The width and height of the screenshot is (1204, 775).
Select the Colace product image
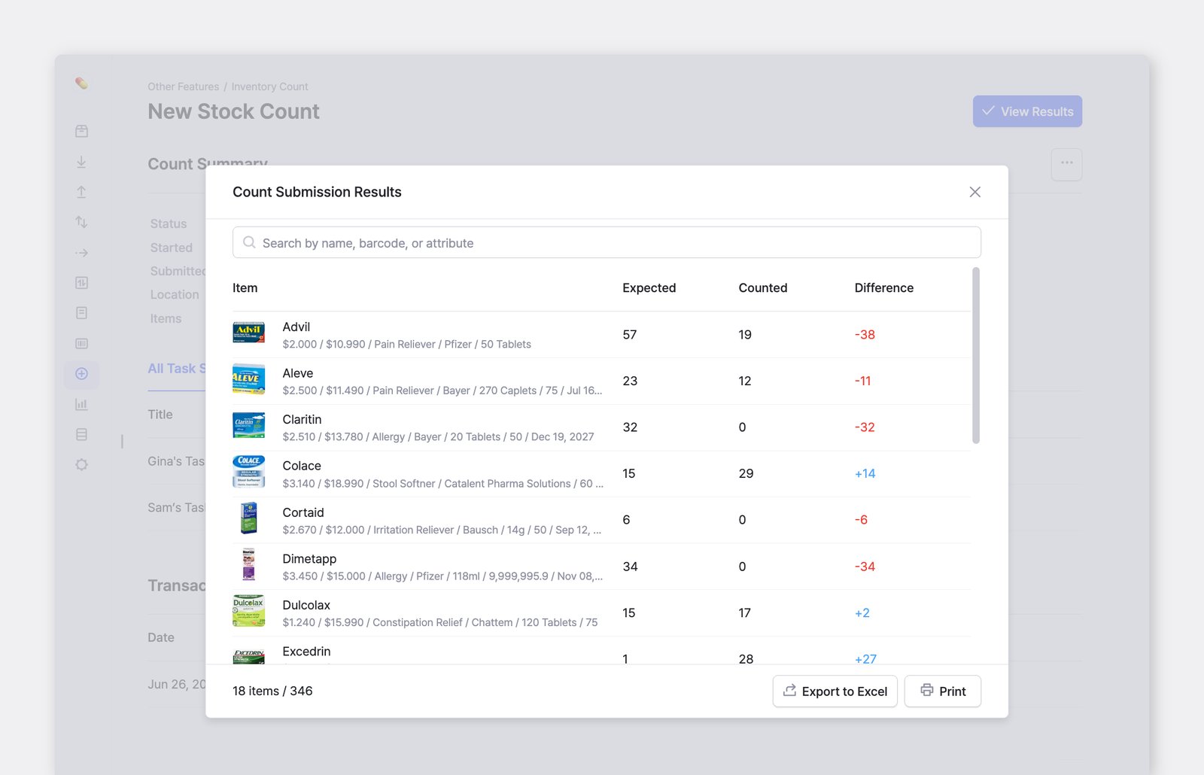248,473
